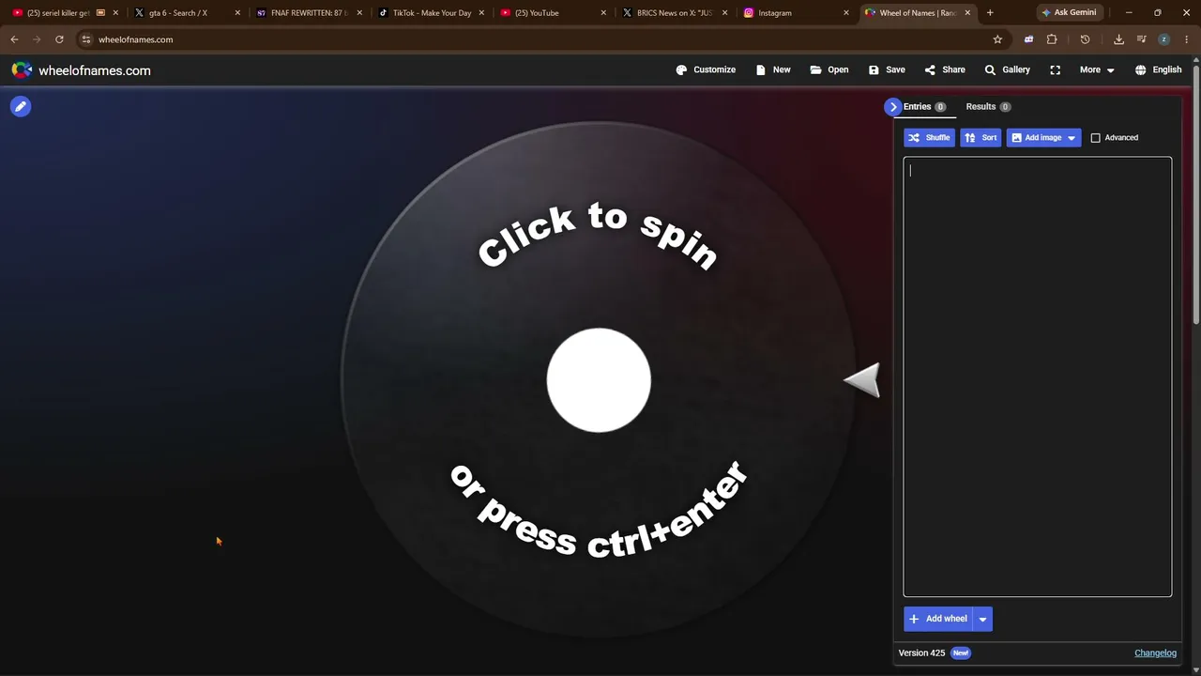
Task: Open a saved wheel
Action: (829, 69)
